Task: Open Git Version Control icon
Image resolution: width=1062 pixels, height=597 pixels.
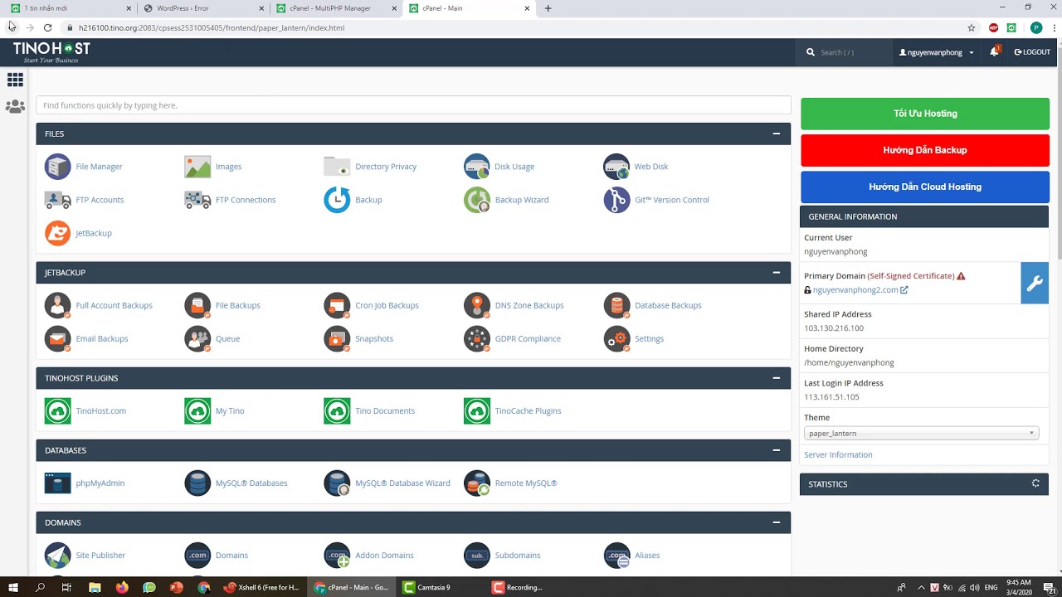Action: point(616,200)
